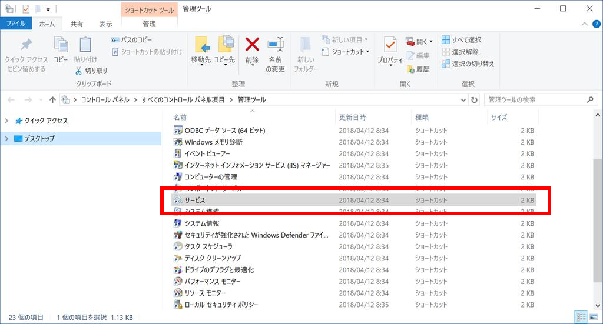Click the Properties icon in ribbon

[390, 46]
